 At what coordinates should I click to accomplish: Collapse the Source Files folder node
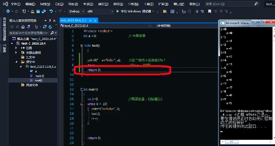point(16,62)
